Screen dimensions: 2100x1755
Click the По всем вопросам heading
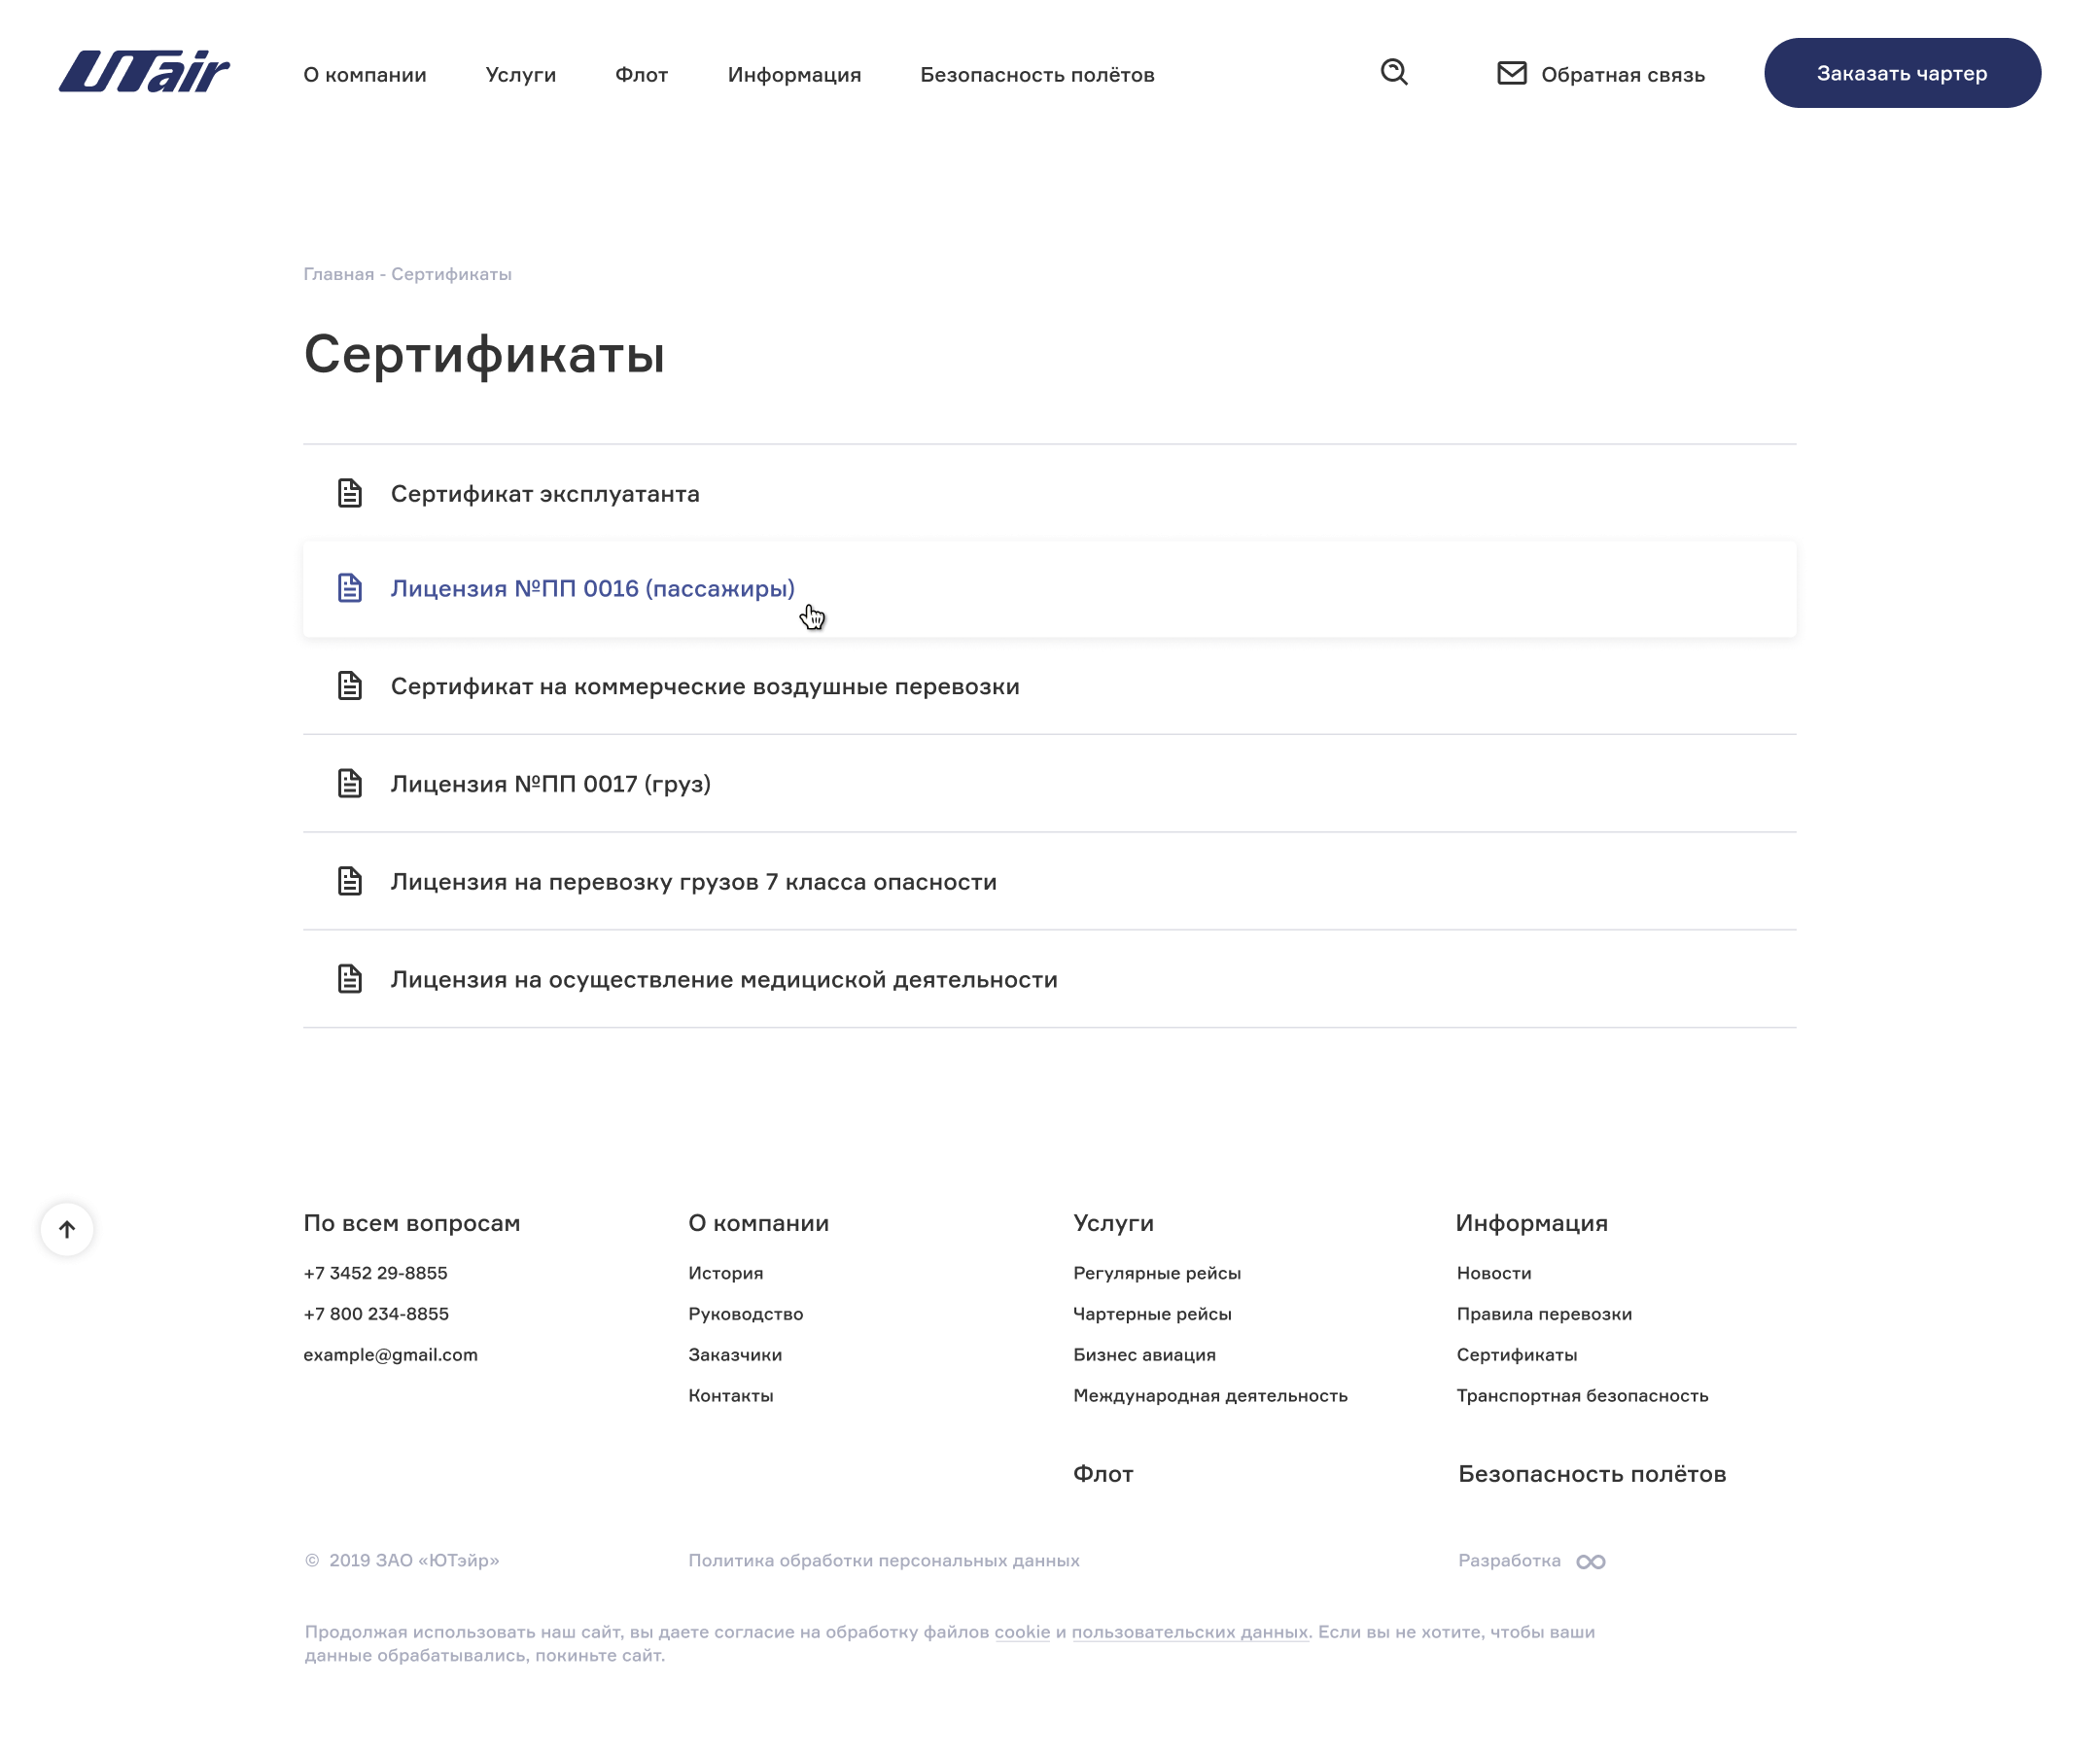click(411, 1223)
